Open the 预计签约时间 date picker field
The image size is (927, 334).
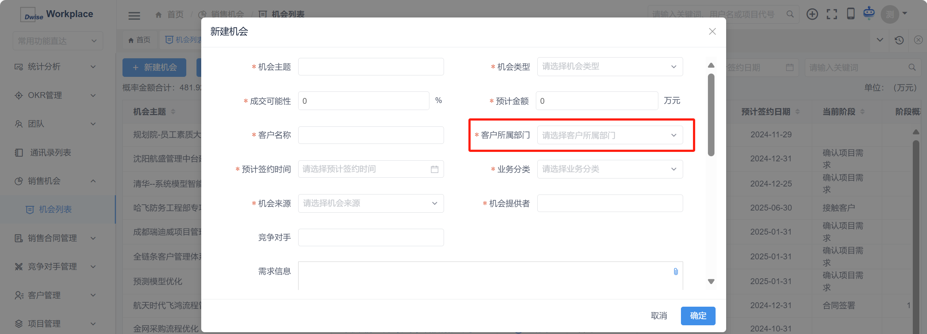coord(371,169)
